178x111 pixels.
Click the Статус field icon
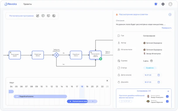[119, 68]
